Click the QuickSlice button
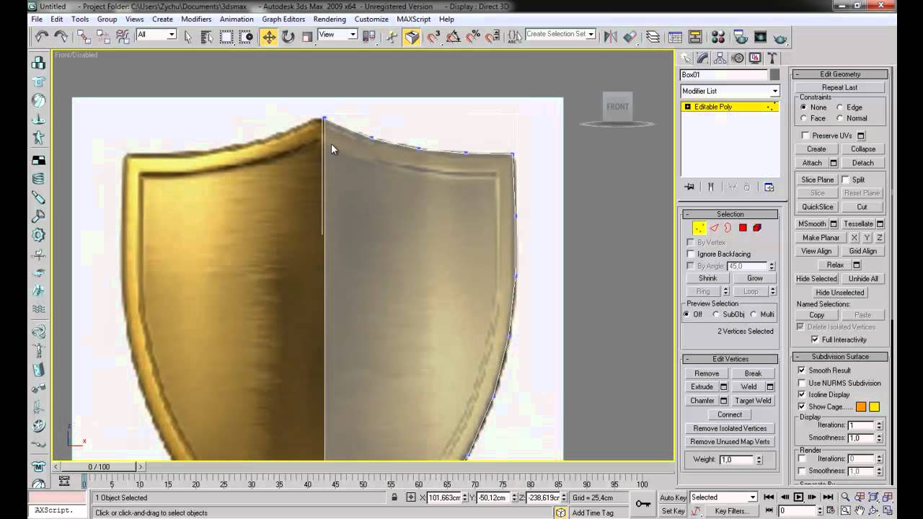The image size is (923, 519). point(817,207)
